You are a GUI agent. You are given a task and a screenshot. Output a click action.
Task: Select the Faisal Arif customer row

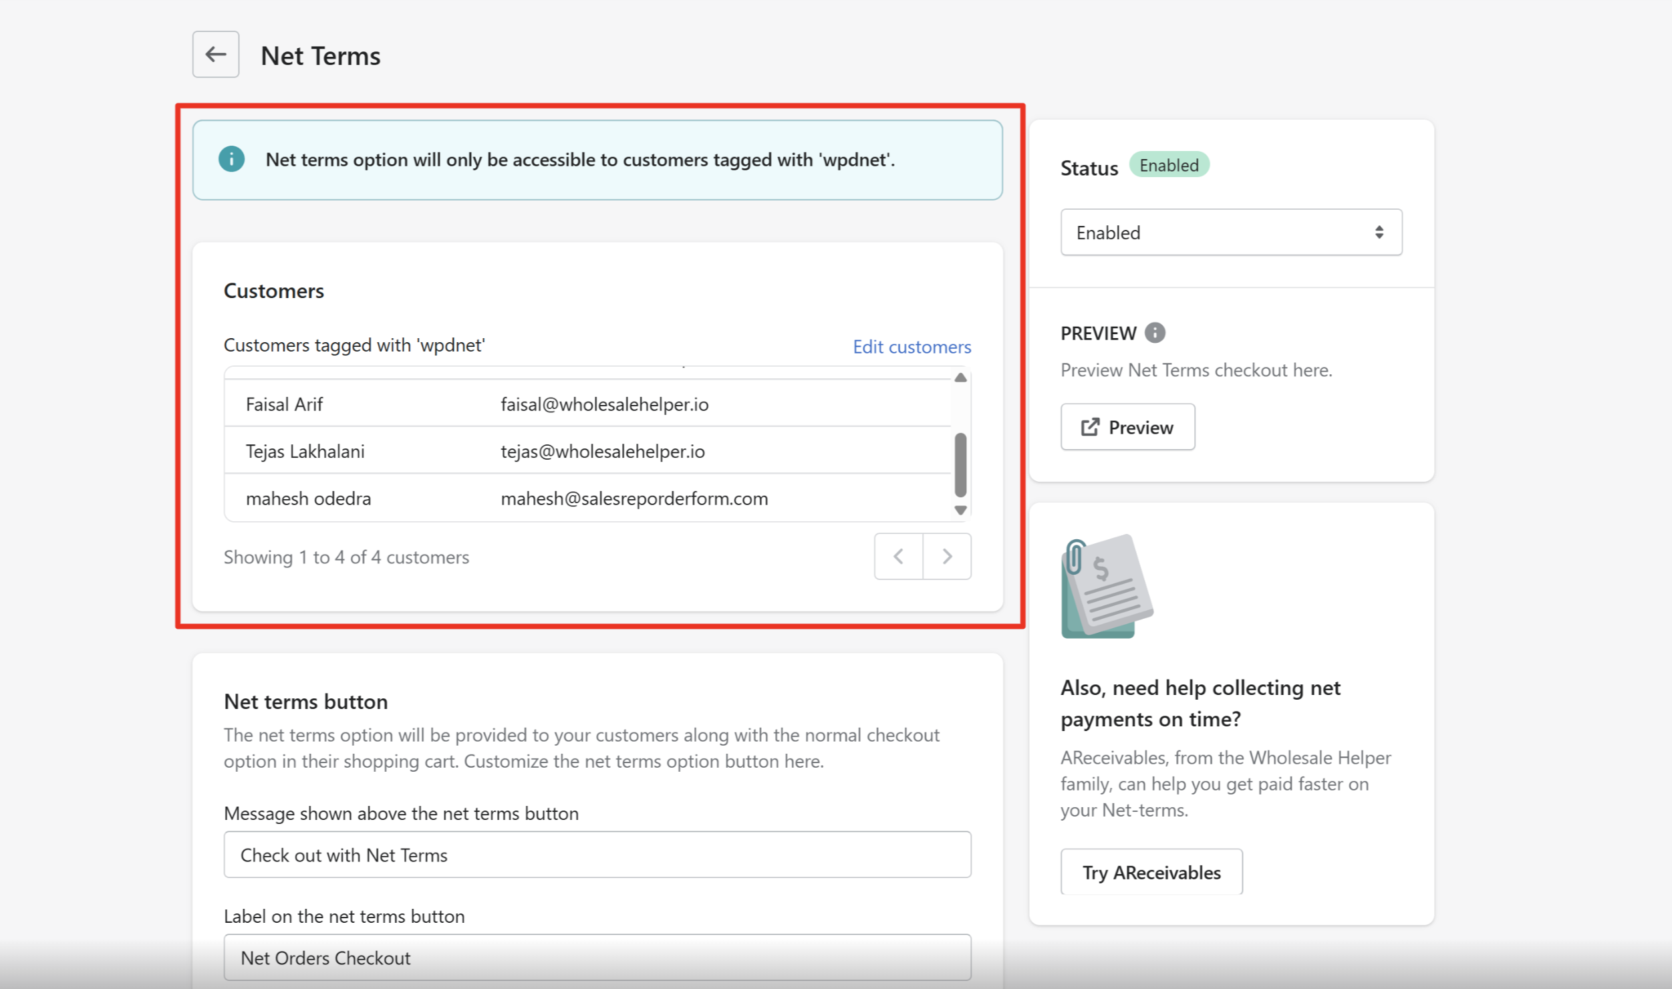pyautogui.click(x=285, y=404)
